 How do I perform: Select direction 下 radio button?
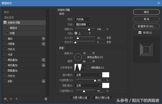(x=86, y=33)
